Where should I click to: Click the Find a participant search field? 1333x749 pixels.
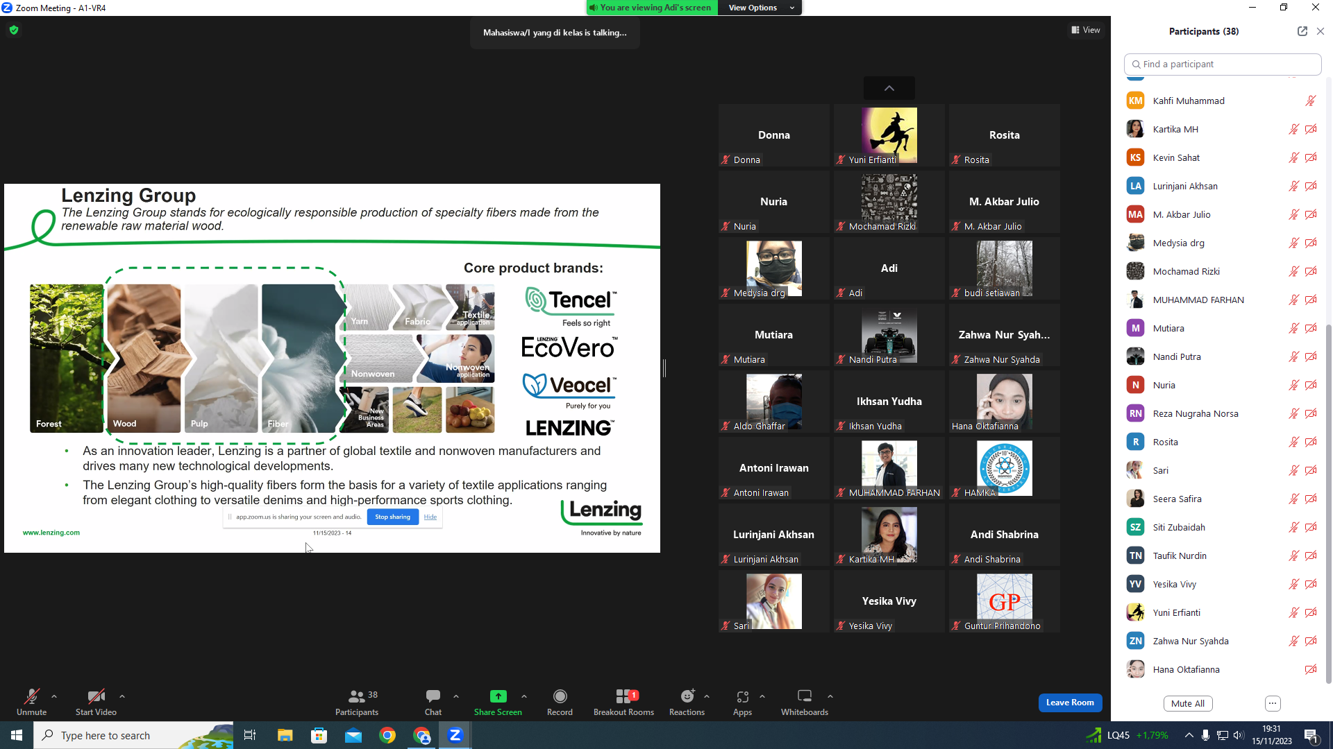pos(1223,64)
